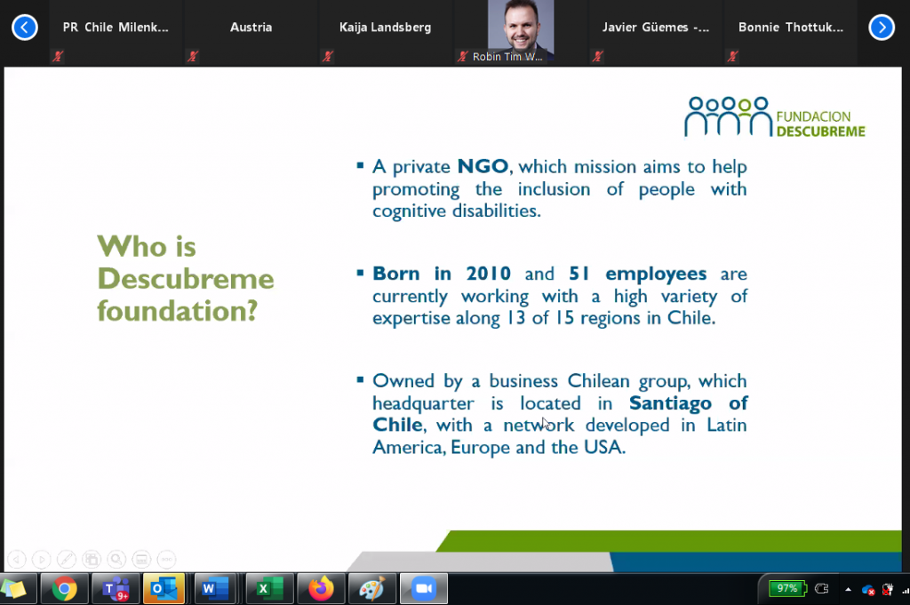Switch to Zoom from the taskbar
Image resolution: width=910 pixels, height=605 pixels.
pyautogui.click(x=424, y=589)
